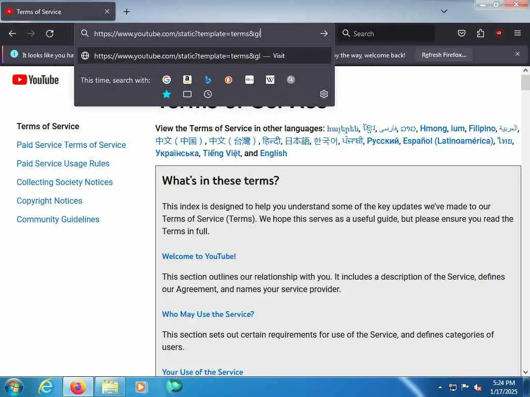Search this time with Amazon icon
Image resolution: width=530 pixels, height=397 pixels.
point(187,80)
